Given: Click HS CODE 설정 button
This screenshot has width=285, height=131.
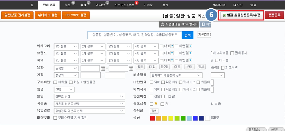Looking at the screenshot, I should [x=76, y=15].
